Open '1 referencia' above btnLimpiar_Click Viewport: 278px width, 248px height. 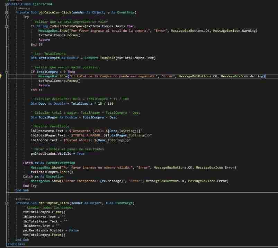click(23, 199)
